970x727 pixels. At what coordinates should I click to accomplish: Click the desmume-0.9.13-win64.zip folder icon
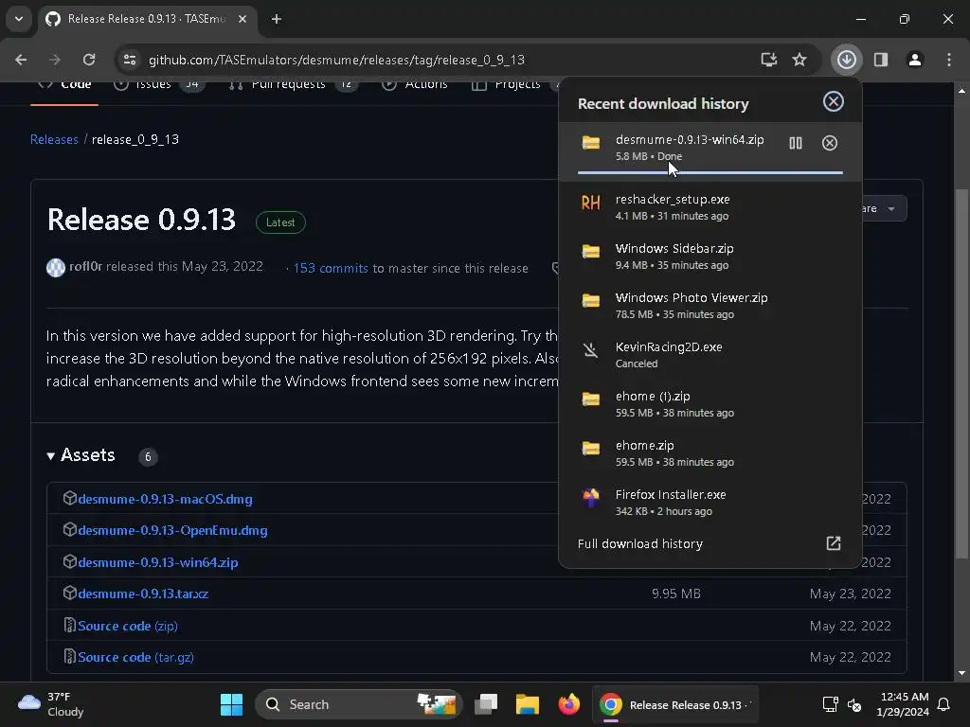[591, 143]
